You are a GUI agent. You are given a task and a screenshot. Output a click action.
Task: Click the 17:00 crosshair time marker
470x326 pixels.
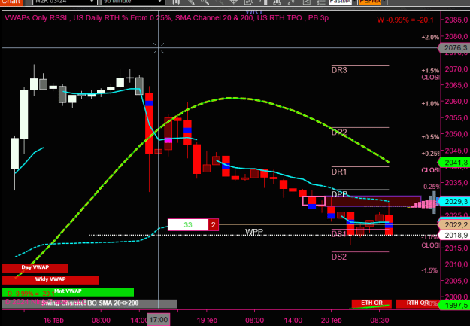pos(159,320)
